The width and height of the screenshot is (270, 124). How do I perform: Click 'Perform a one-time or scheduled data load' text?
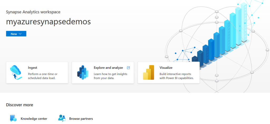(x=43, y=76)
